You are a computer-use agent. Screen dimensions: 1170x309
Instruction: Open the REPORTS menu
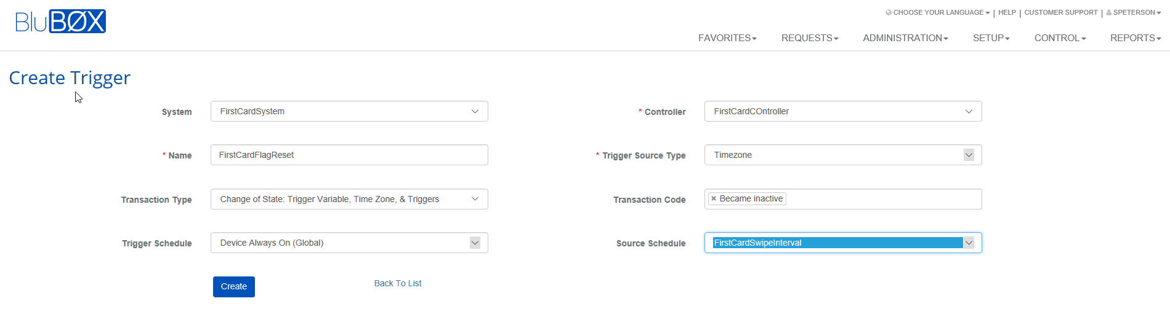[1136, 38]
